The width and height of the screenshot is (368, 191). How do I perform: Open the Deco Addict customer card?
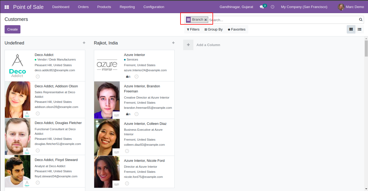(x=45, y=66)
